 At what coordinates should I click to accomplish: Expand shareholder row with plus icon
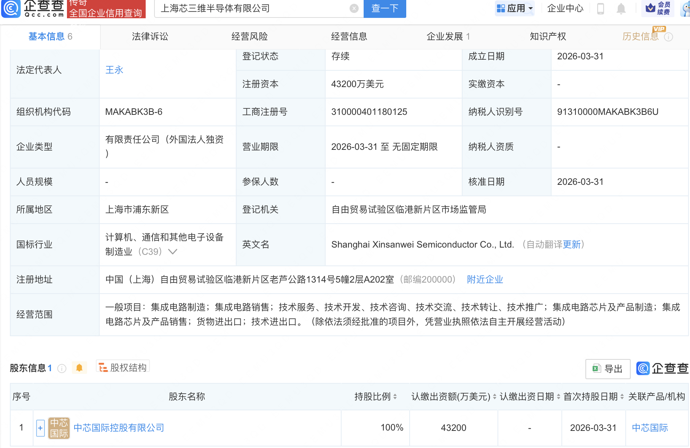tap(40, 428)
